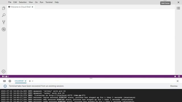Click the panel resize handle dots
Screen dimensions: 182x102
(x=91, y=78)
